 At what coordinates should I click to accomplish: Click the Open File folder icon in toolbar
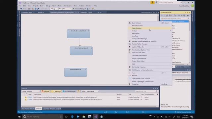[x=33, y=9]
